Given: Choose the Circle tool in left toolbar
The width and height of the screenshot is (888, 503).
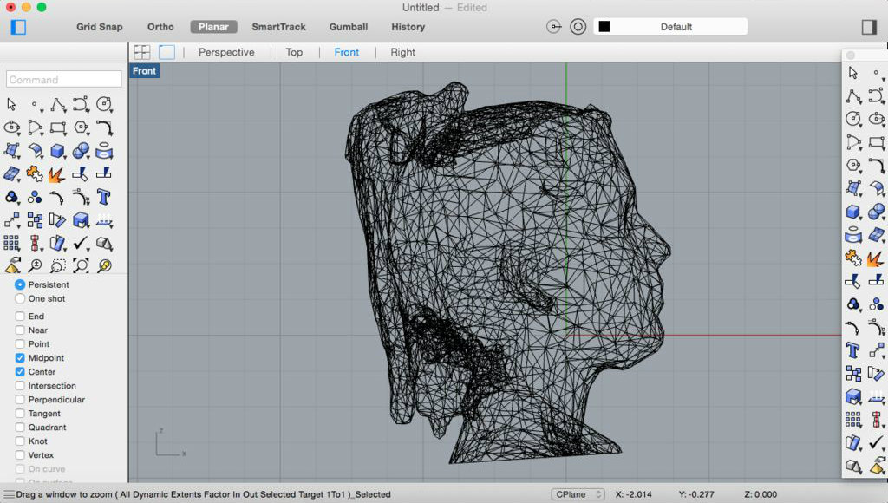Looking at the screenshot, I should click(104, 105).
